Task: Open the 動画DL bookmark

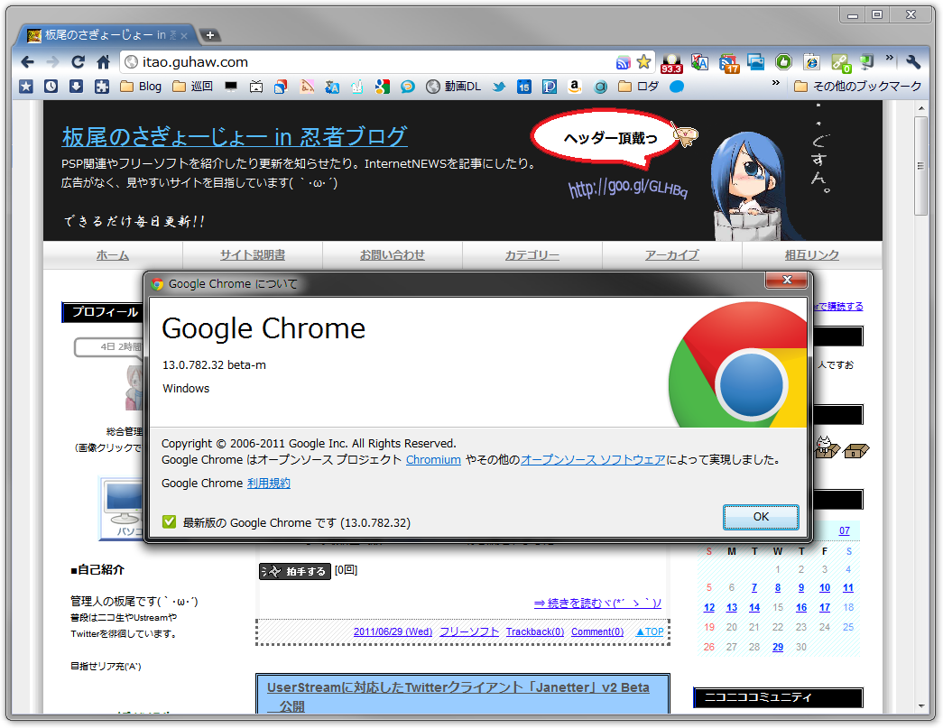Action: click(454, 87)
